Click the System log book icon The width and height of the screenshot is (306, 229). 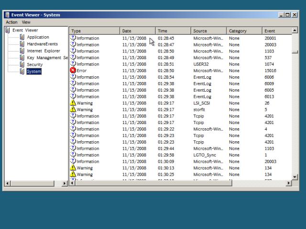[x=22, y=72]
